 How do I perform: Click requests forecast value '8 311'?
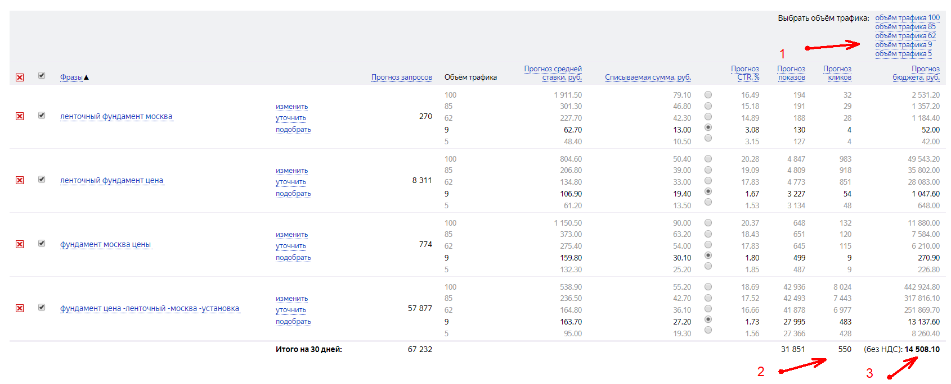(422, 180)
